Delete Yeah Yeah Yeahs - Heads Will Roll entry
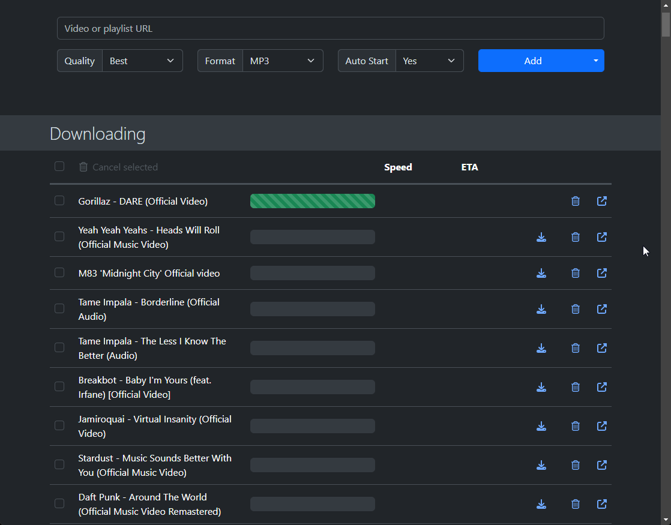 pyautogui.click(x=575, y=237)
